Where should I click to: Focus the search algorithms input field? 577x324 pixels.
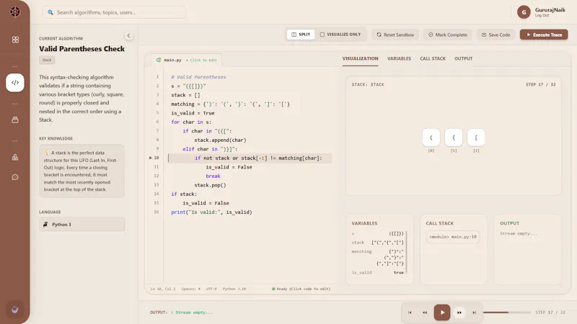point(114,12)
